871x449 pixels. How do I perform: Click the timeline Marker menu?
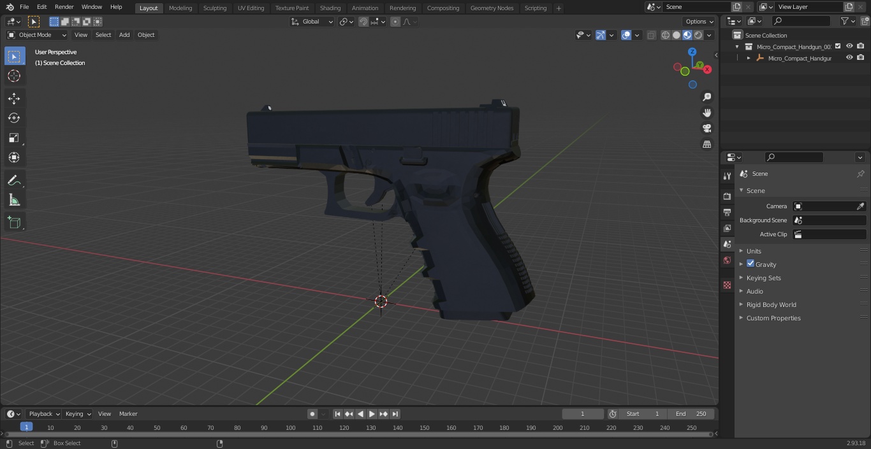[x=128, y=414]
